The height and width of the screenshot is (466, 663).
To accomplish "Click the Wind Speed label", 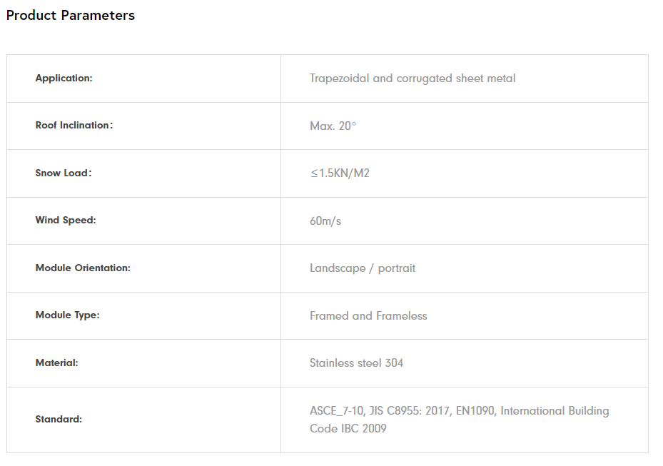I will pyautogui.click(x=65, y=221).
